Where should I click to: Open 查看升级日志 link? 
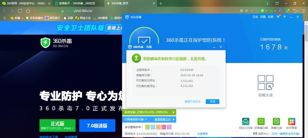193,101
